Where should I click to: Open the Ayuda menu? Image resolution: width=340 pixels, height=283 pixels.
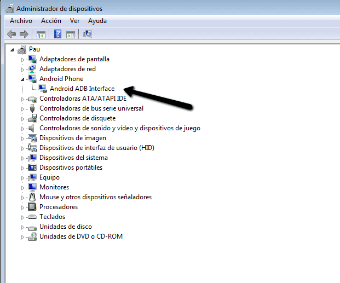[x=97, y=21]
